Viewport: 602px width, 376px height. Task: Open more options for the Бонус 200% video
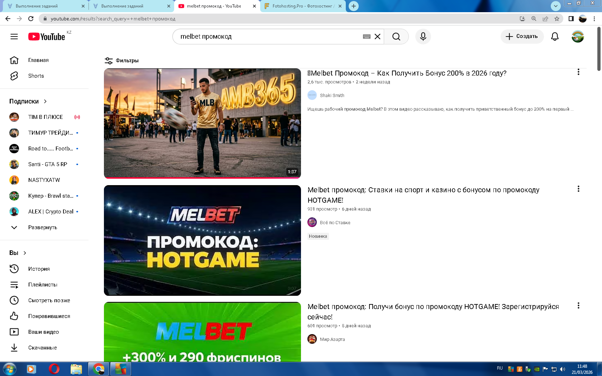pos(578,72)
